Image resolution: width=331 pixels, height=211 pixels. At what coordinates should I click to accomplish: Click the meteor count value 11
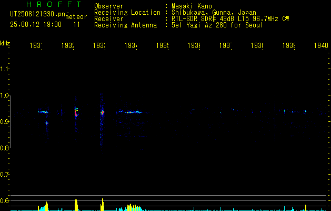[77, 25]
